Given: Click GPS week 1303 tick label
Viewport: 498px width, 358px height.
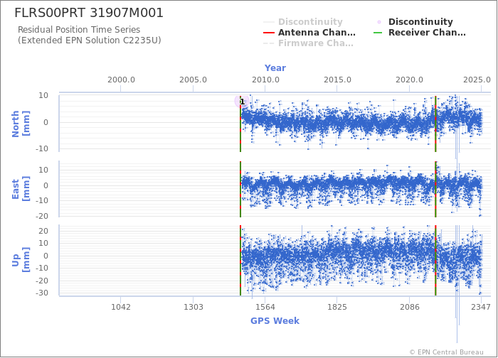Looking at the screenshot, I should [x=193, y=307].
